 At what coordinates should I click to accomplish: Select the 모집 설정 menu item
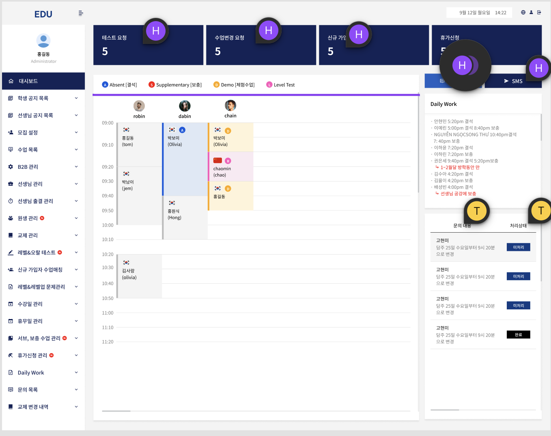27,132
